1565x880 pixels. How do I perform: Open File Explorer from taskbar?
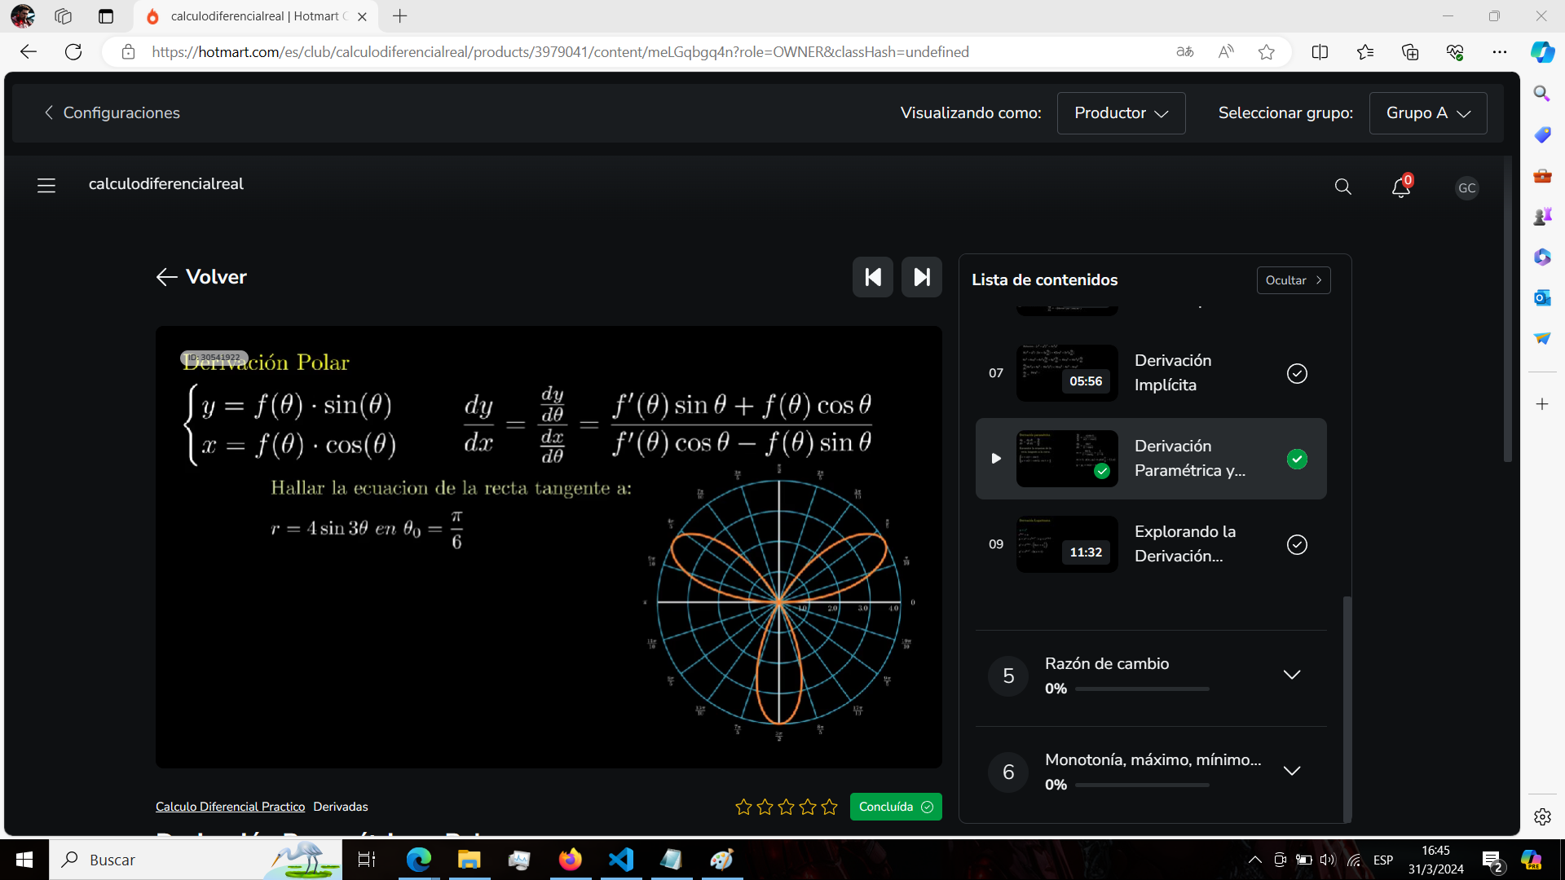click(x=469, y=860)
